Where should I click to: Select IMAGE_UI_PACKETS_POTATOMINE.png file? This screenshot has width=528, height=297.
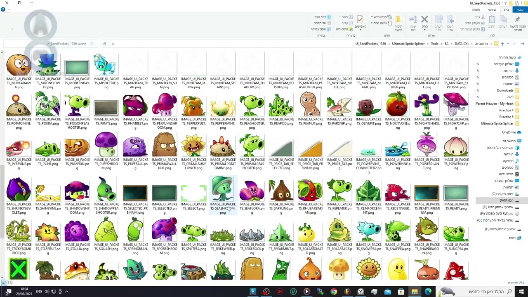19,111
